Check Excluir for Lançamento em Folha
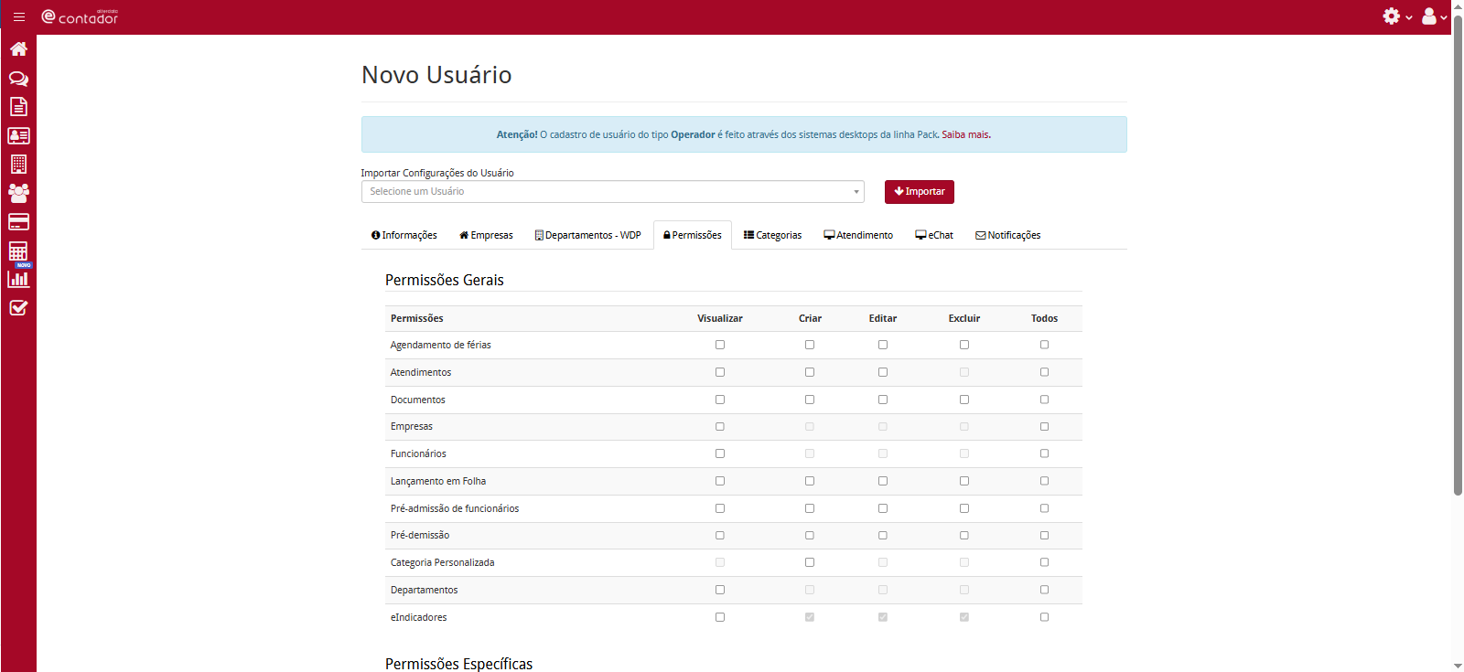This screenshot has height=672, width=1464. (964, 481)
